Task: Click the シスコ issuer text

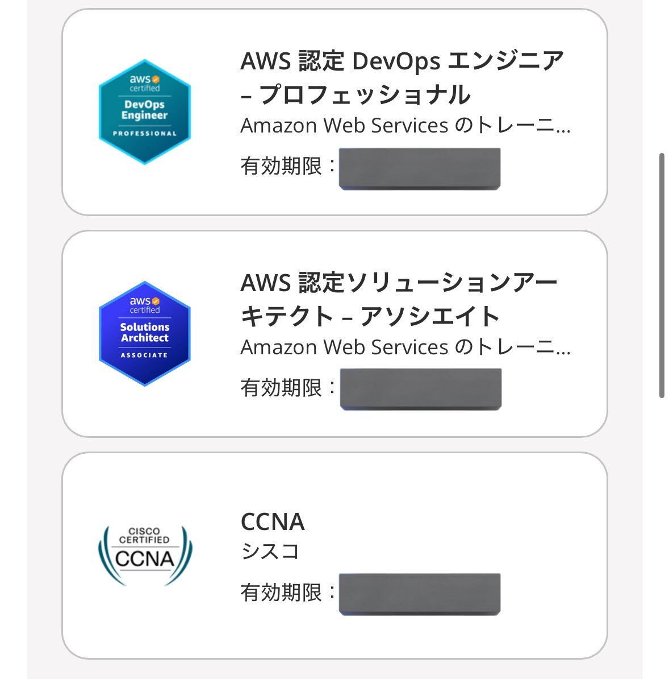Action: point(270,551)
